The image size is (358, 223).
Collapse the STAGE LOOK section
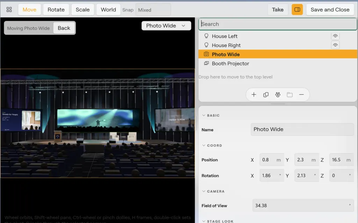pyautogui.click(x=217, y=221)
